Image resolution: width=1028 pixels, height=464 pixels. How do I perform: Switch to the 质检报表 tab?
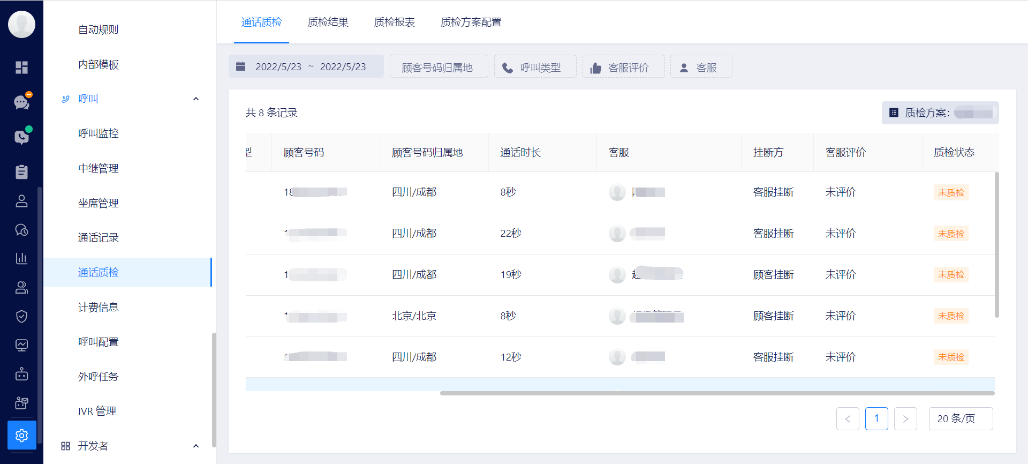click(394, 22)
